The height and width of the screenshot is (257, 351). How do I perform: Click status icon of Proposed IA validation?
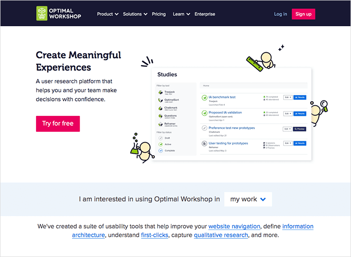point(204,113)
